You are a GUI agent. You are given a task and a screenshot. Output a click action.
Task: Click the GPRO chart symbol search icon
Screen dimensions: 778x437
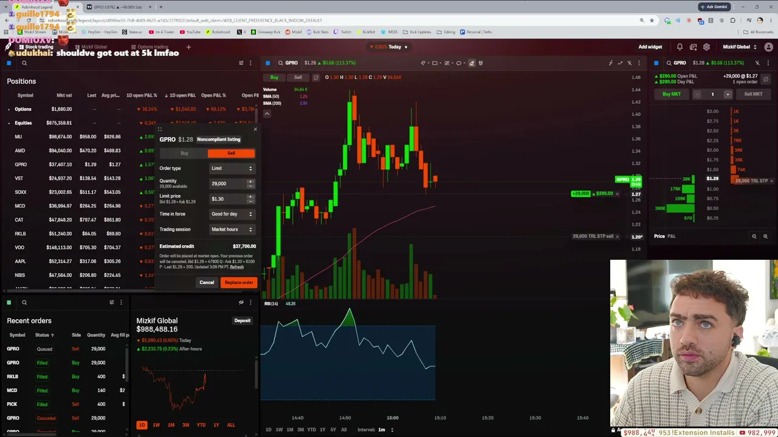[280, 63]
